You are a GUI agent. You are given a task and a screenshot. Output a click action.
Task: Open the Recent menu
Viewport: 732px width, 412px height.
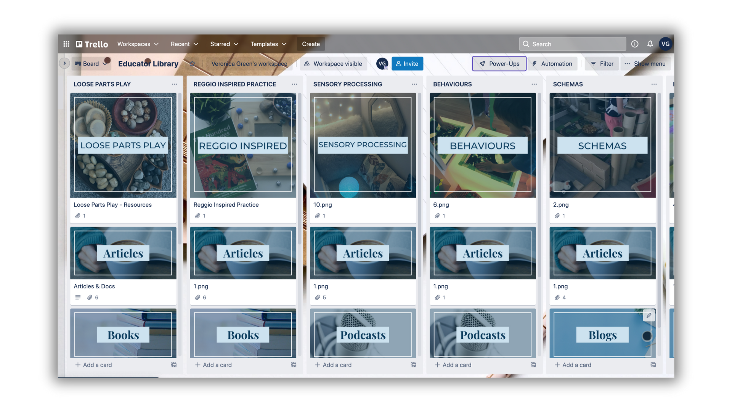(184, 44)
